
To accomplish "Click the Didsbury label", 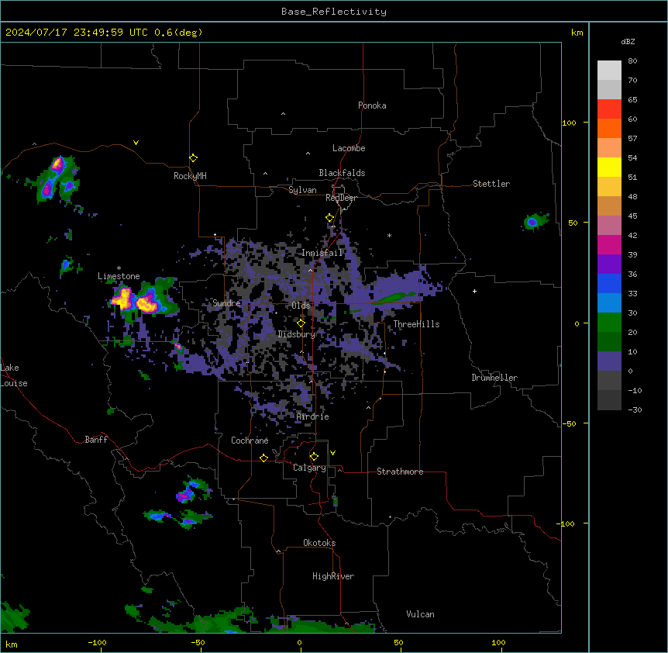I will click(x=297, y=334).
